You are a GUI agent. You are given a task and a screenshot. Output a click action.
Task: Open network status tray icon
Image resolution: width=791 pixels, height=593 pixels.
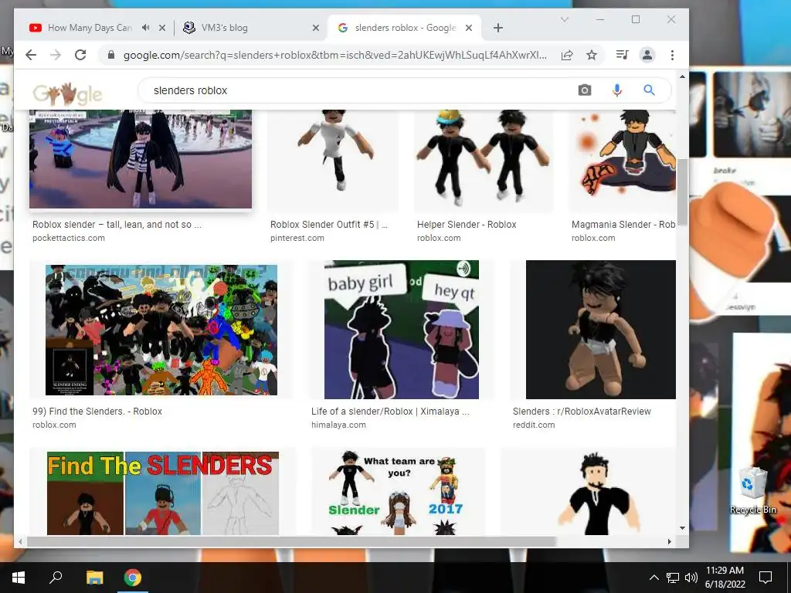[x=673, y=578]
